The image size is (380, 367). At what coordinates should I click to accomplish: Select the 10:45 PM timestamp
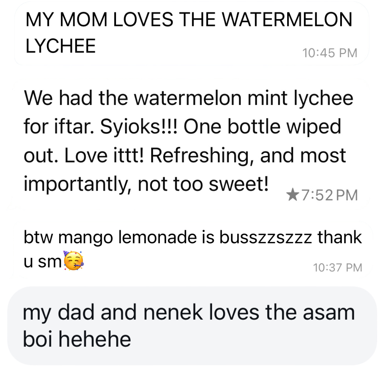[330, 53]
